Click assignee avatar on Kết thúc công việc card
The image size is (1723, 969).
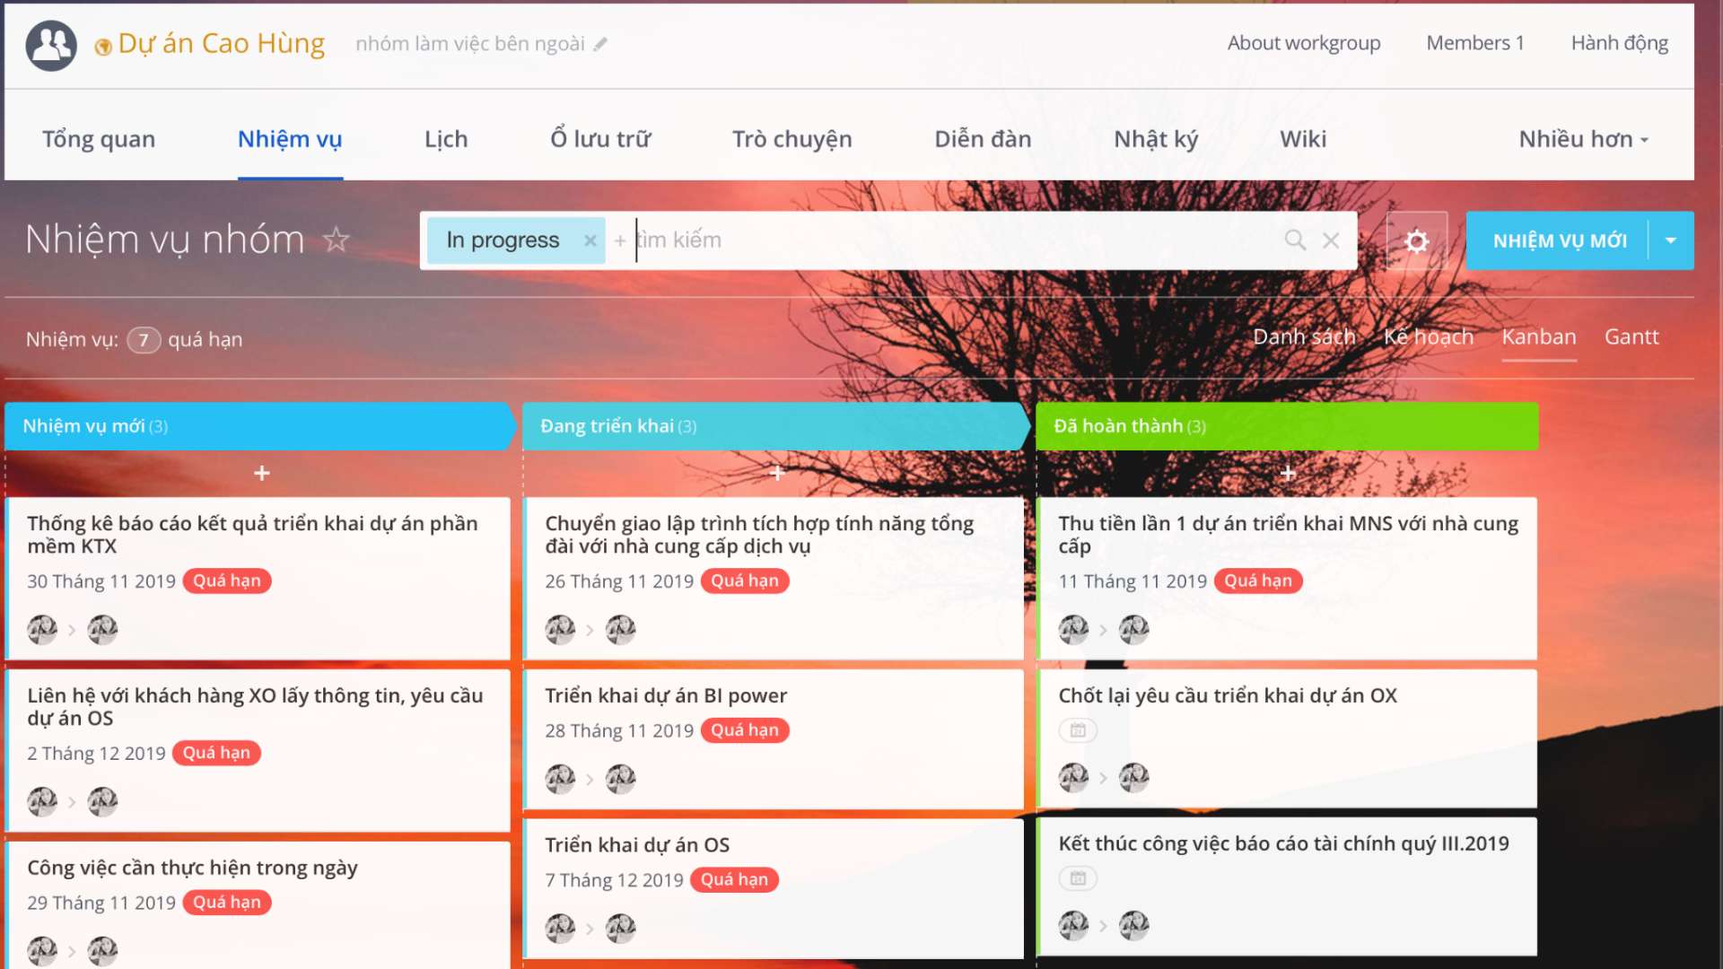(x=1133, y=925)
